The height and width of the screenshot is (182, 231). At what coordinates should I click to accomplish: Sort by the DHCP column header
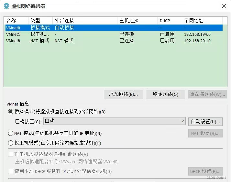click(170, 21)
